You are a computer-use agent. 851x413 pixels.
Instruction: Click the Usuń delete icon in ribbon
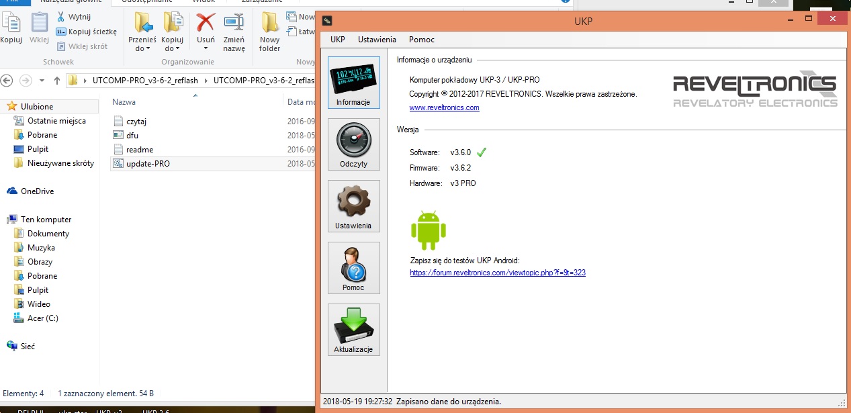[x=206, y=24]
